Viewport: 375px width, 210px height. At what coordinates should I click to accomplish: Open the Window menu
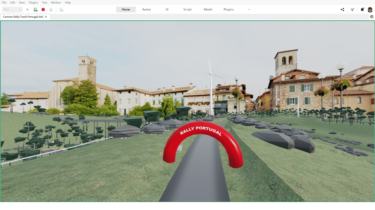click(x=56, y=2)
